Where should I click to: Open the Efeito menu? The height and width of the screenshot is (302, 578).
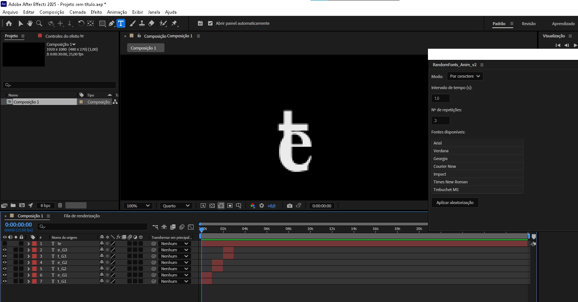click(x=96, y=12)
